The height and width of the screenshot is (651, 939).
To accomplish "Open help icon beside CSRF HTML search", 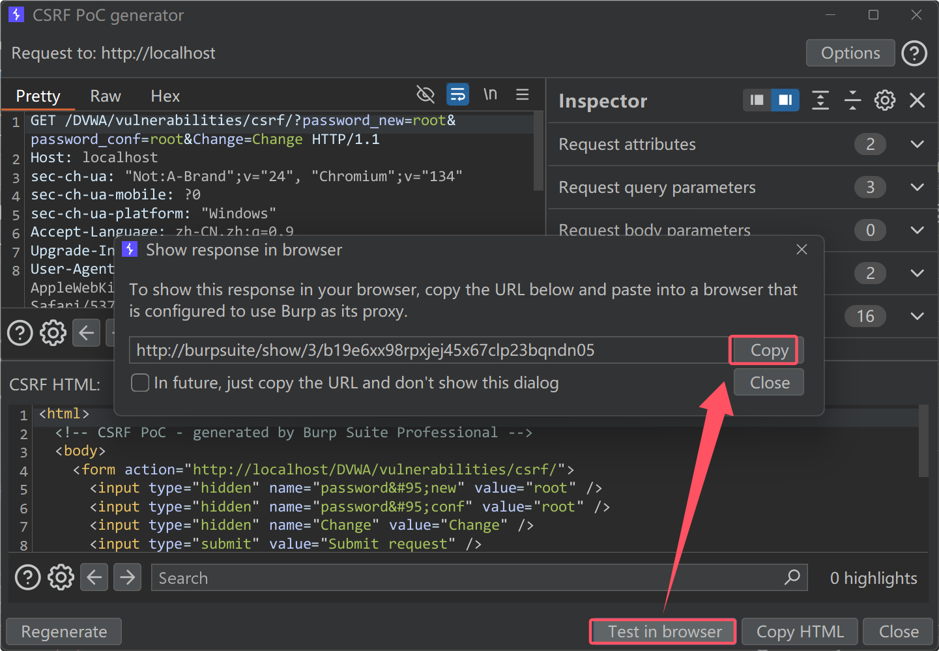I will pyautogui.click(x=27, y=577).
